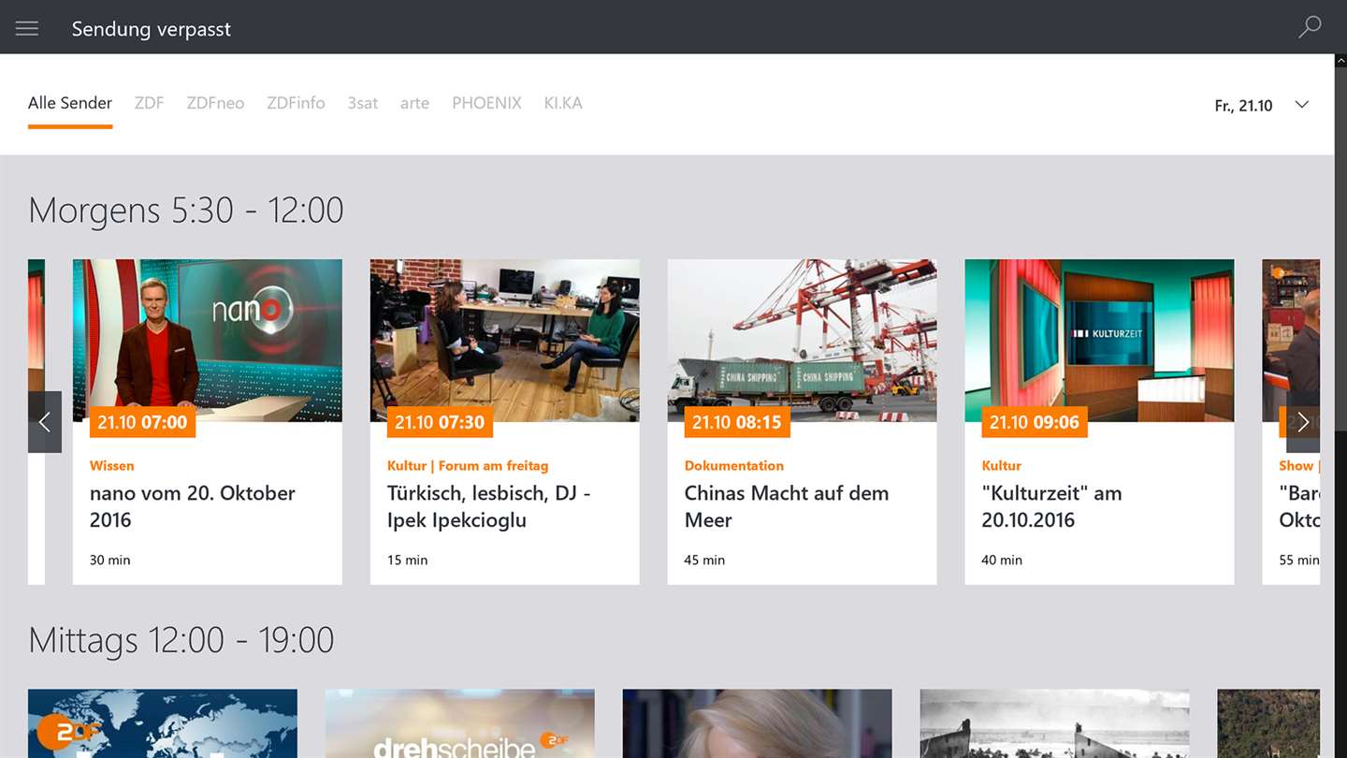Switch to the KI.KA tab
This screenshot has width=1347, height=758.
coord(563,103)
